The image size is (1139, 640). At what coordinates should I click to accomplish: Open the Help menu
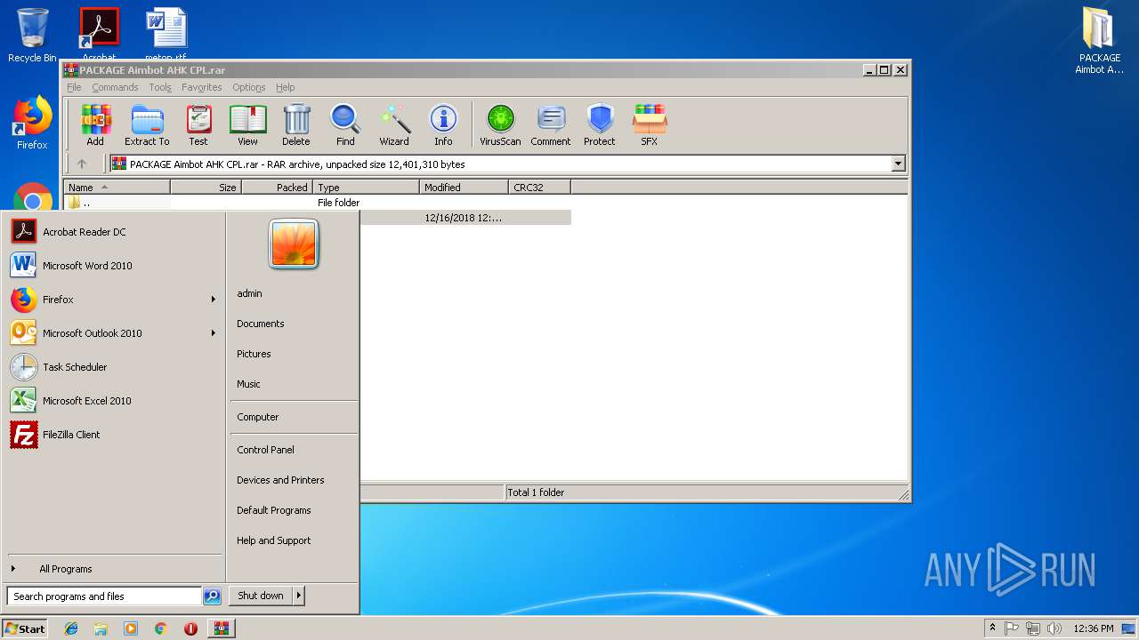click(285, 87)
